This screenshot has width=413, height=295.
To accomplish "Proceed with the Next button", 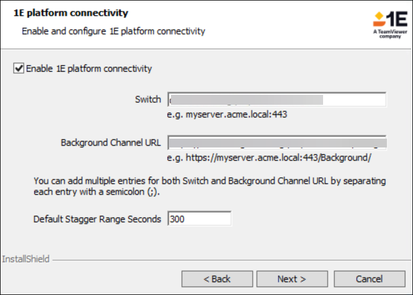I will click(x=292, y=279).
